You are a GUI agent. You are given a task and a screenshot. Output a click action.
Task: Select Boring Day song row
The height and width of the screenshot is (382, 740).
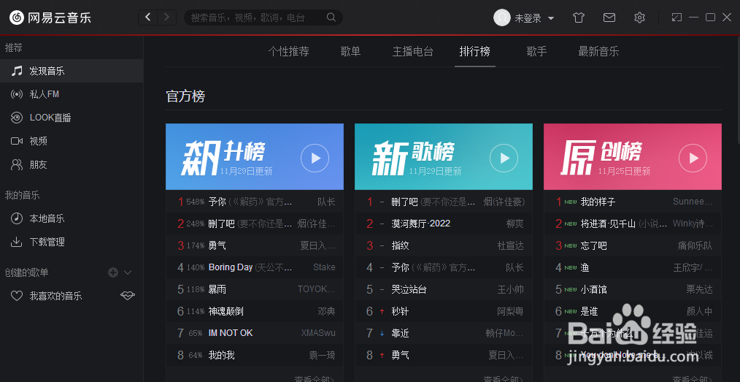point(255,267)
